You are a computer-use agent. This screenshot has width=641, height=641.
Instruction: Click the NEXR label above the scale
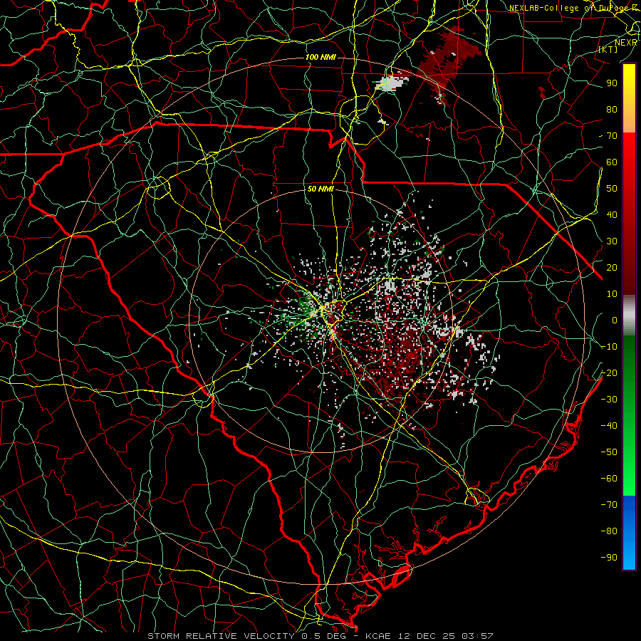coord(626,43)
